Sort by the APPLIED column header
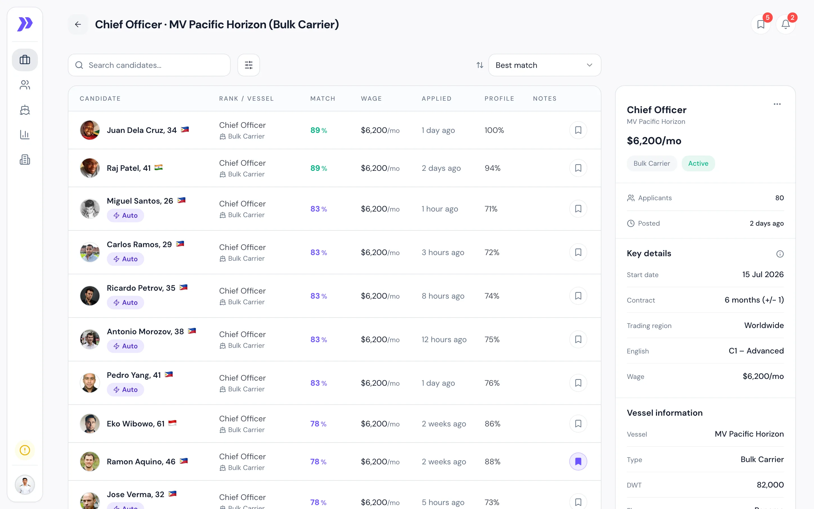 [x=436, y=99]
